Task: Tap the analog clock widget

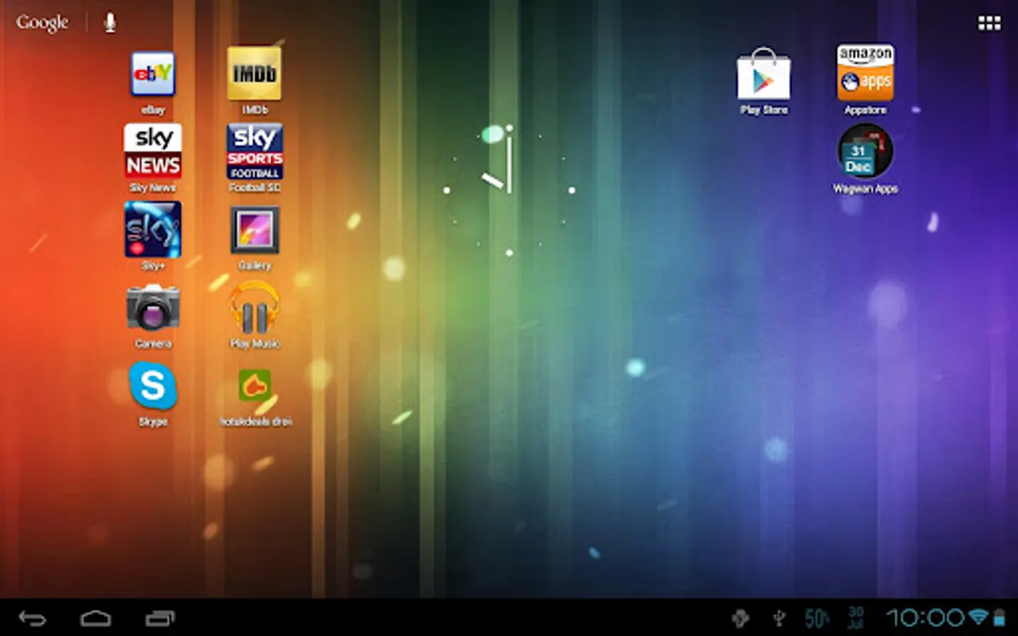Action: click(x=509, y=189)
